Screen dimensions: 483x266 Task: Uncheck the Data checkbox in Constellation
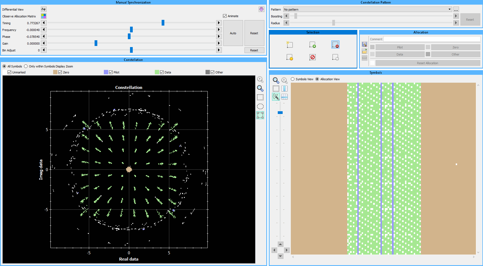(162, 72)
